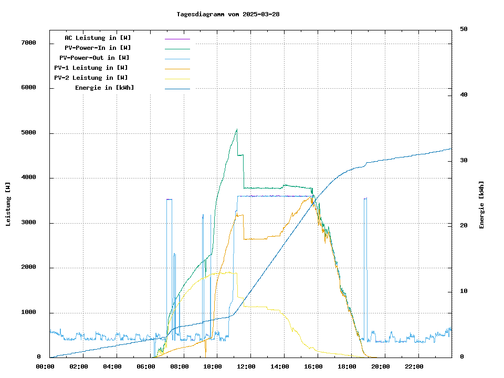Click the purple AC Leistung legend line sample

177,39
